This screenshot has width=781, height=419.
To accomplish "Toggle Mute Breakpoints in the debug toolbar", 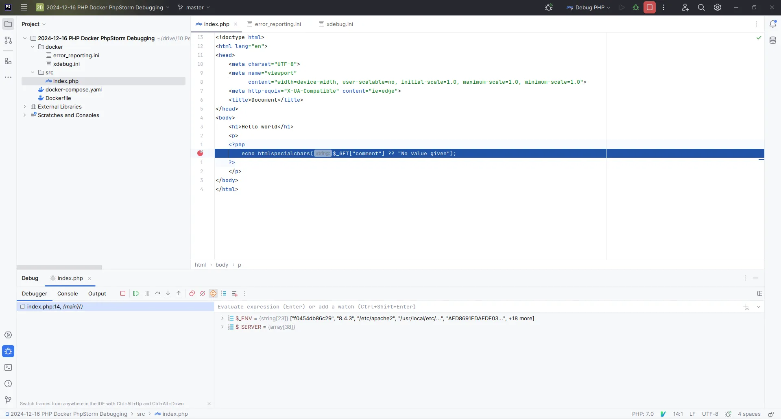I will [203, 293].
